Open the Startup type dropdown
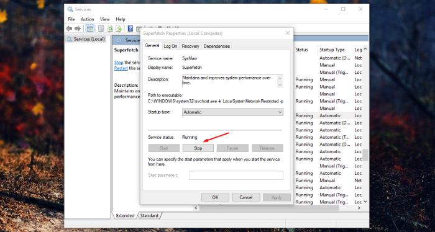The height and width of the screenshot is (232, 435). point(232,112)
